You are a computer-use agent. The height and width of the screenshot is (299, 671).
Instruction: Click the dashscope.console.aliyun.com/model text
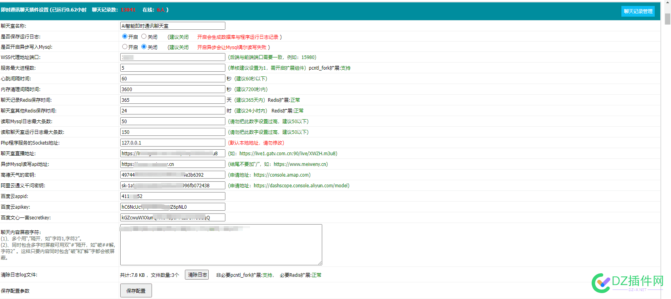(x=302, y=186)
